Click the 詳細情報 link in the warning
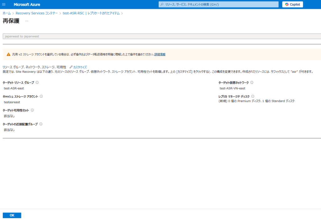The image size is (321, 220). 160,54
